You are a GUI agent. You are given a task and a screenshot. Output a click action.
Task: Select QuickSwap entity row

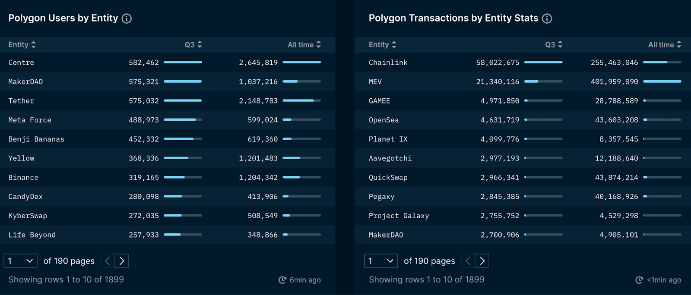pos(523,177)
